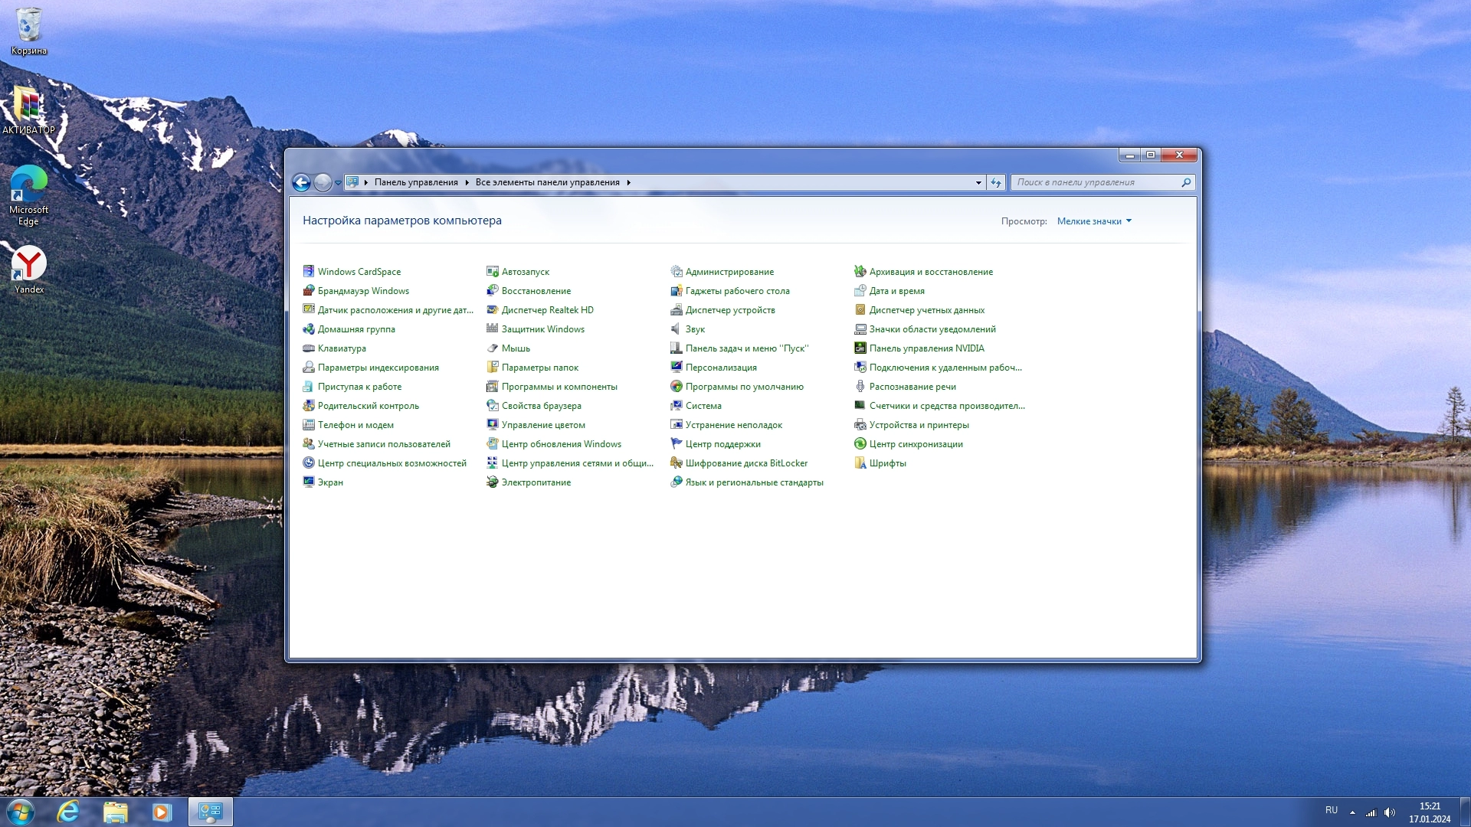The width and height of the screenshot is (1471, 827).
Task: Open Диспетчер Realtek HD icon
Action: pyautogui.click(x=492, y=310)
